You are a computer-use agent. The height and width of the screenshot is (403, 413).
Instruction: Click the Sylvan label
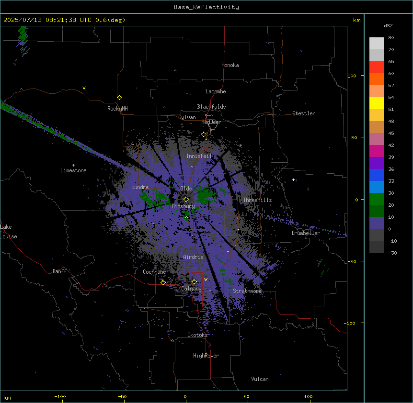click(187, 117)
